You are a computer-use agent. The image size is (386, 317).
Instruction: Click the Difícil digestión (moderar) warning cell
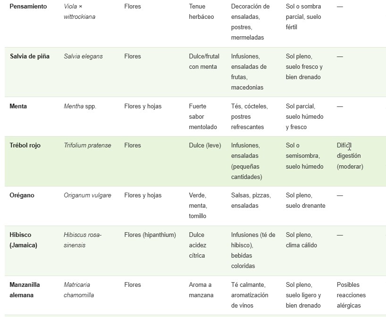350,156
